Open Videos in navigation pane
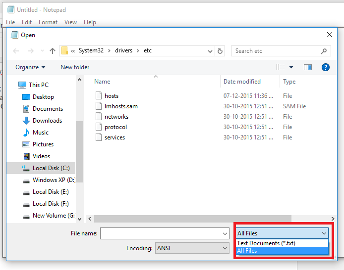Image resolution: width=344 pixels, height=270 pixels. 41,156
